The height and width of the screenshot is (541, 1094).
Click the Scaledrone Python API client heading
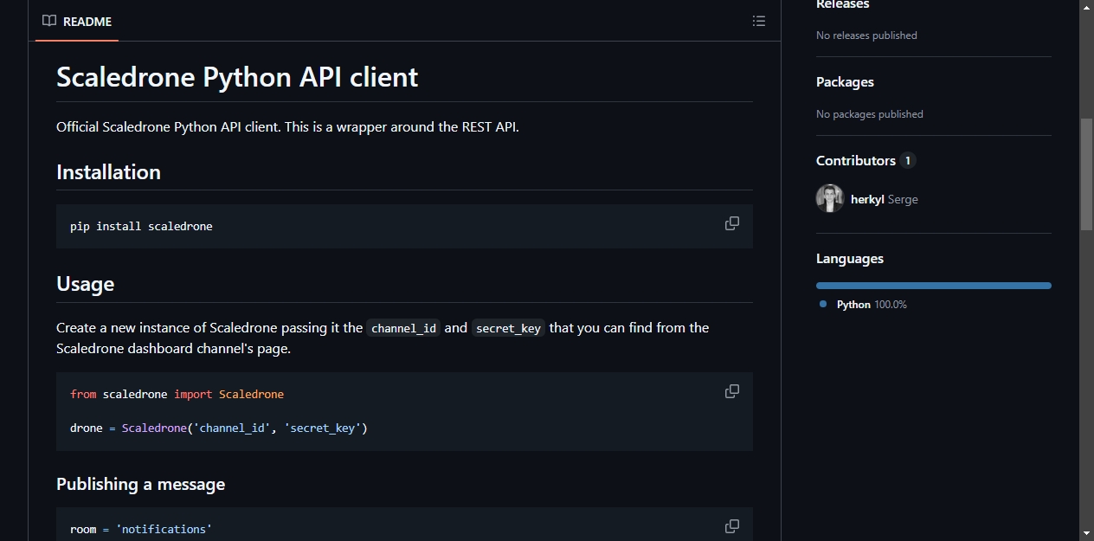point(237,77)
